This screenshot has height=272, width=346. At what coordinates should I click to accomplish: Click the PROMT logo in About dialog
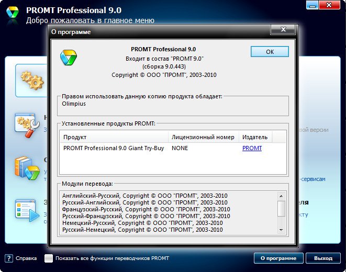pyautogui.click(x=69, y=56)
